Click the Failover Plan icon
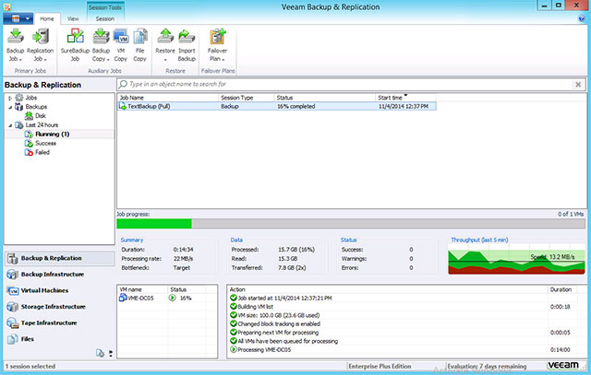This screenshot has height=375, width=591. coord(218,39)
